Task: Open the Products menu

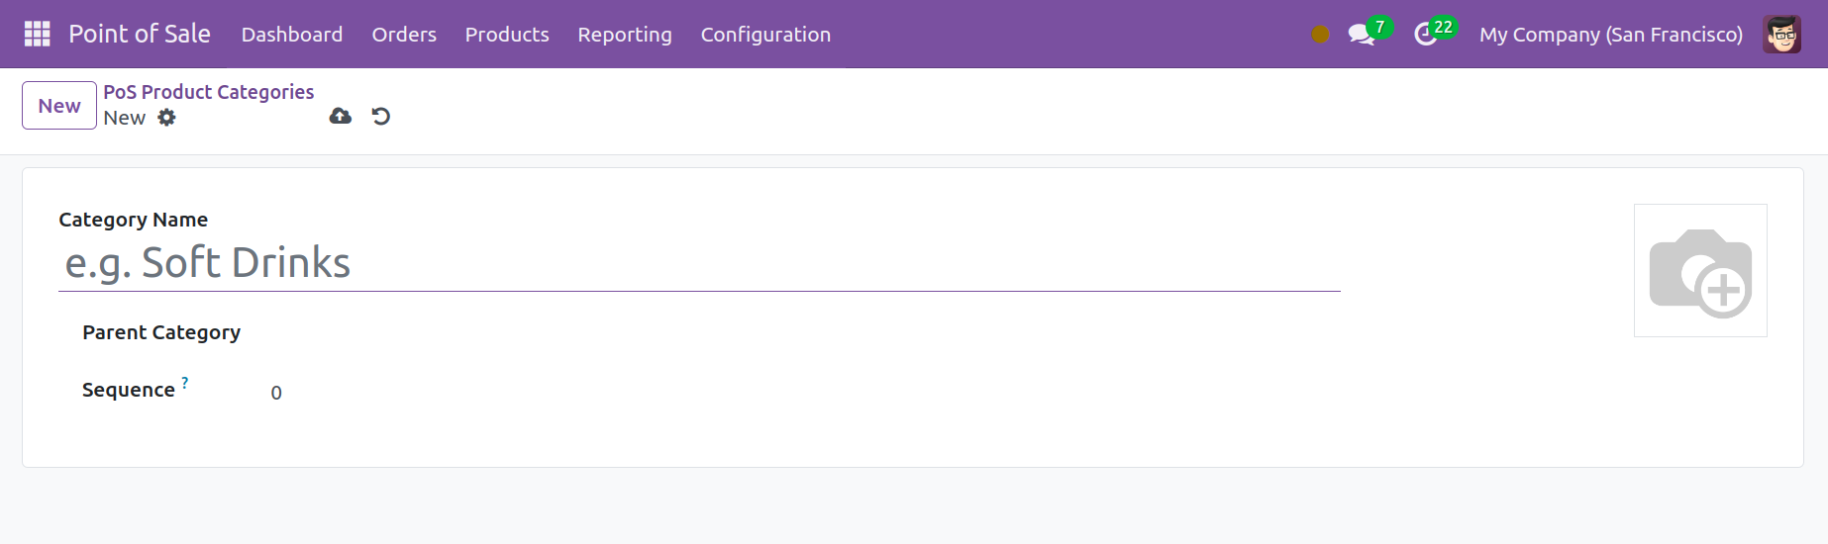Action: point(507,35)
